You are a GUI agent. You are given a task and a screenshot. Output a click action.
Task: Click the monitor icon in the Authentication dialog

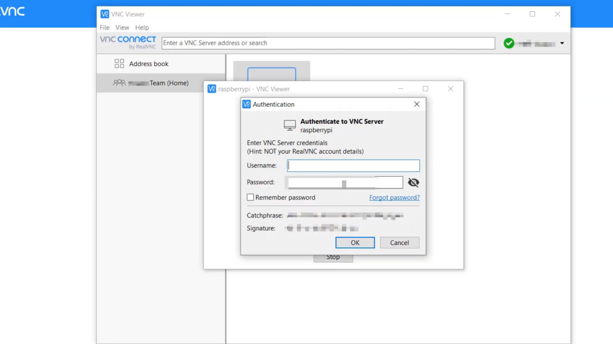290,125
